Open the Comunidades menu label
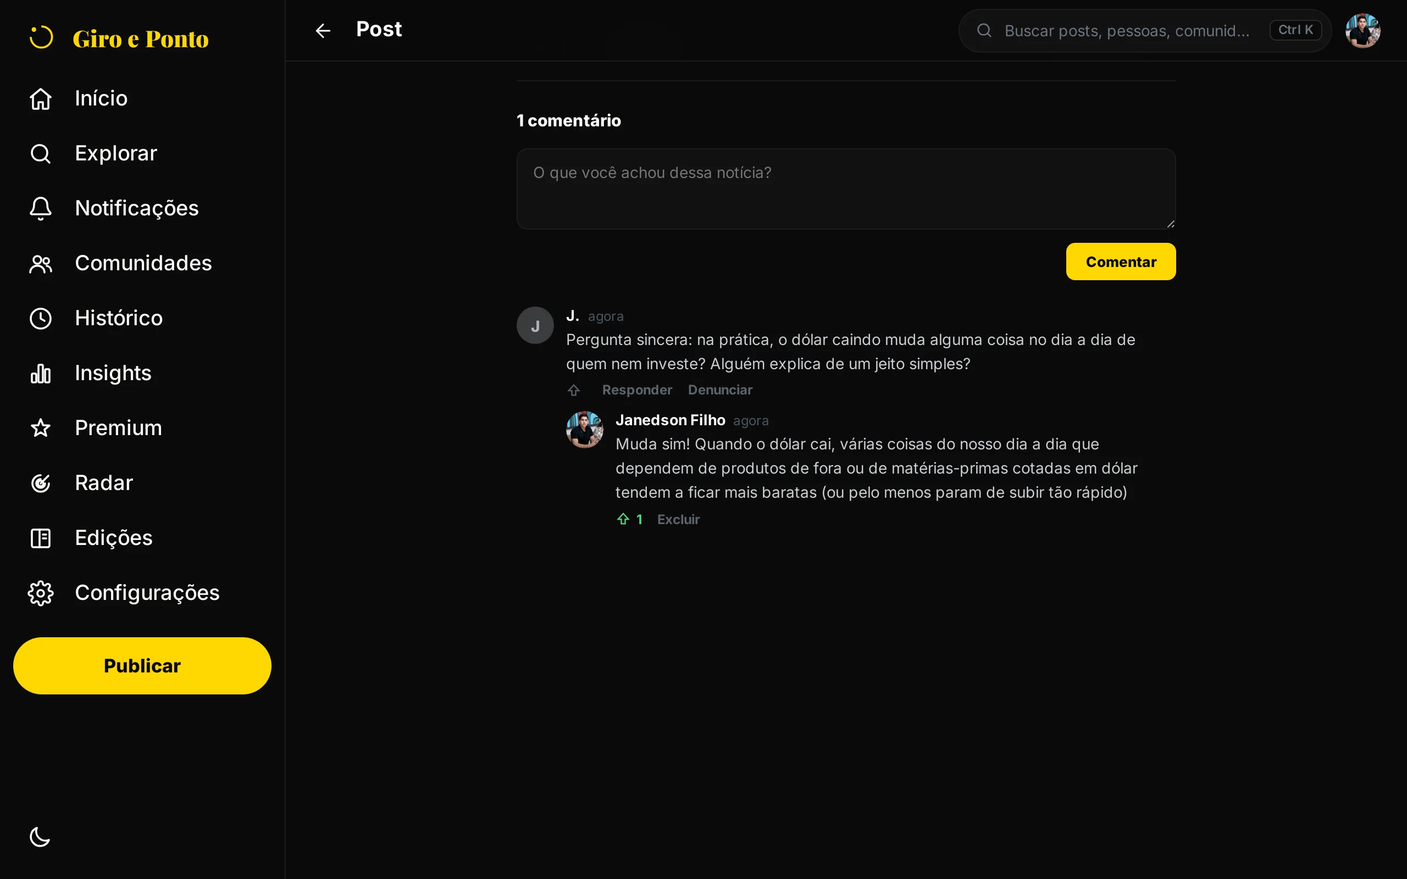The width and height of the screenshot is (1407, 879). tap(143, 263)
